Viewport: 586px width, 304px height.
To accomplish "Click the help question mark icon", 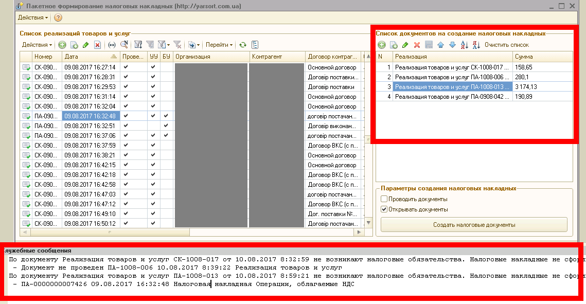I will (x=58, y=17).
